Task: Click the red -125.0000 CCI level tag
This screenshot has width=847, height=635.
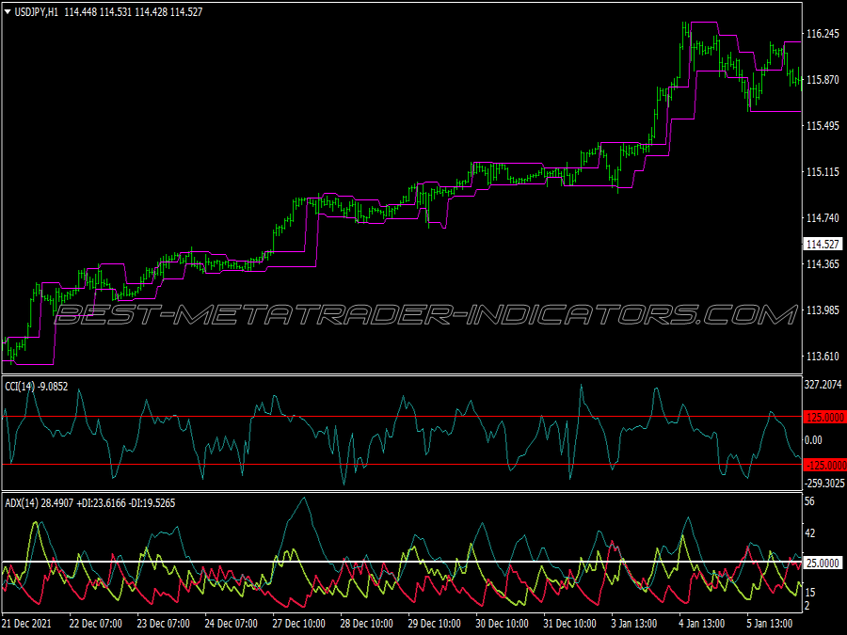Action: click(x=824, y=466)
